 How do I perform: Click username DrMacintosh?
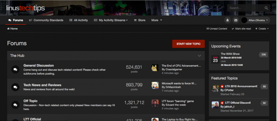[x=173, y=87]
